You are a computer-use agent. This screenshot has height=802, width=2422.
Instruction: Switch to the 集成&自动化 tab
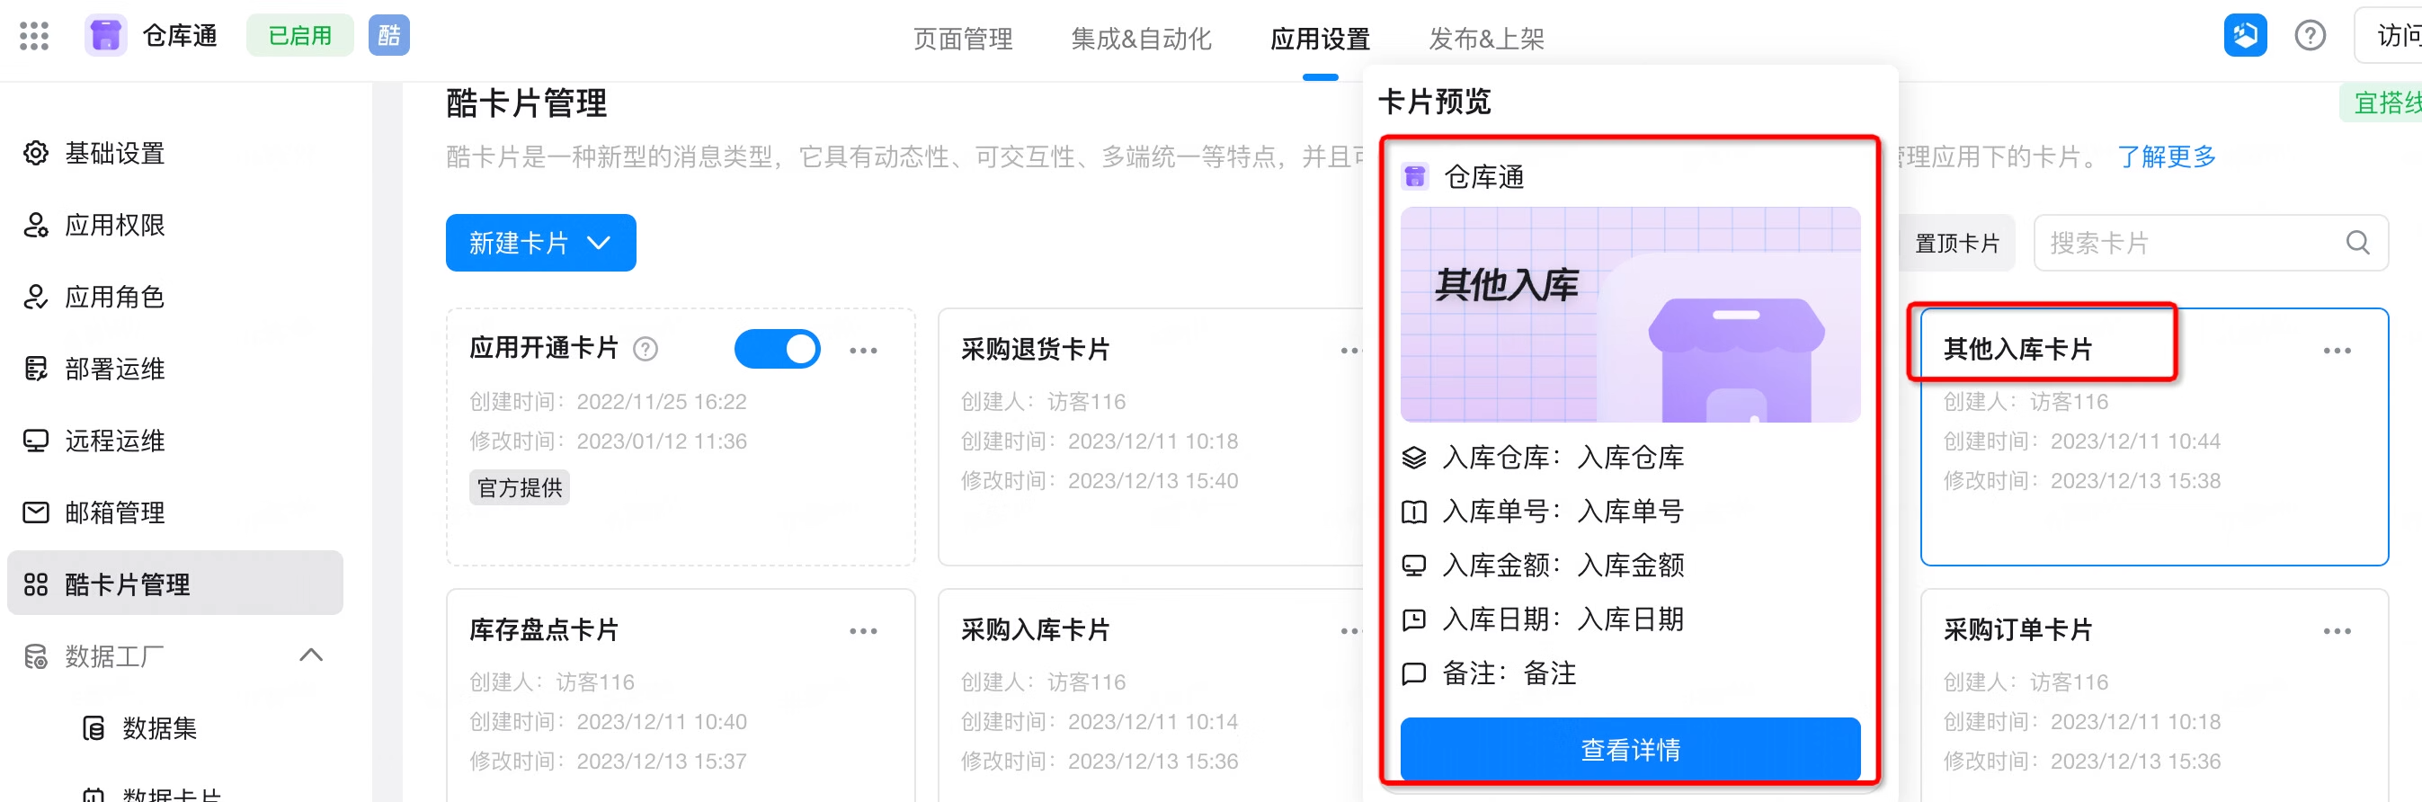(x=1141, y=39)
